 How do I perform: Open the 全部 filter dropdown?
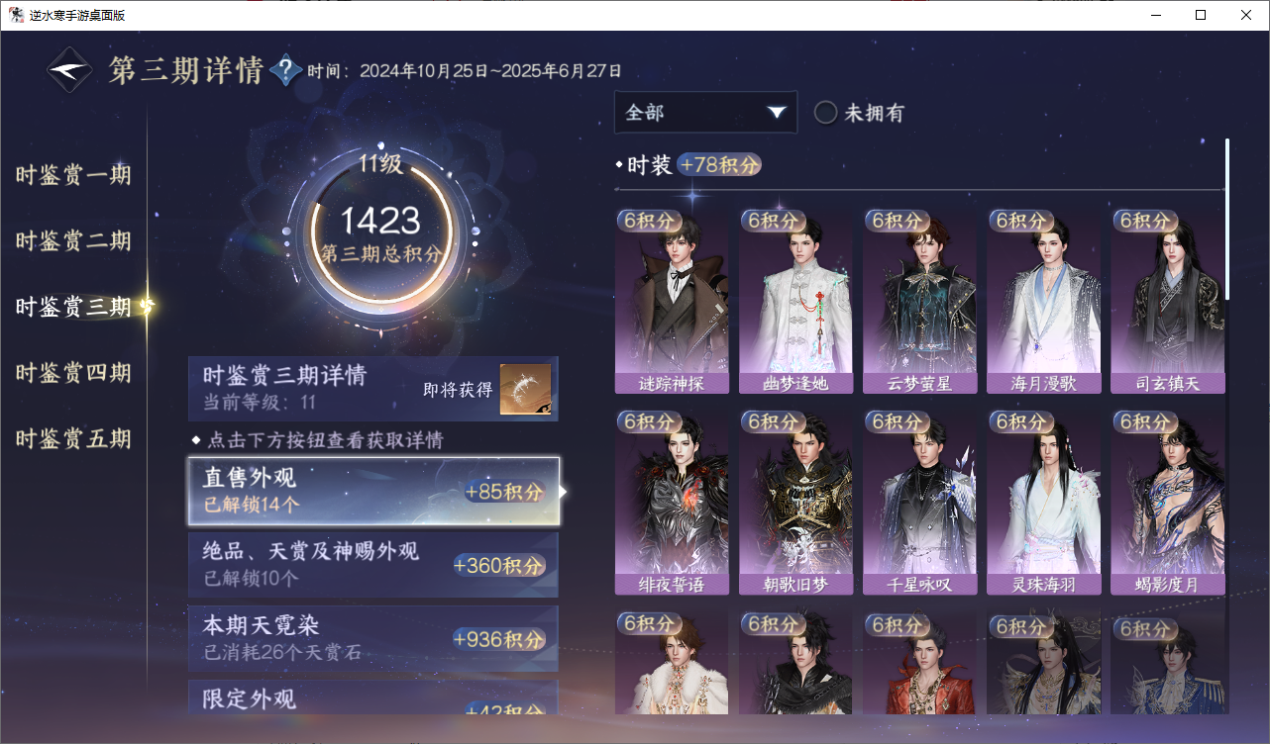pyautogui.click(x=705, y=112)
